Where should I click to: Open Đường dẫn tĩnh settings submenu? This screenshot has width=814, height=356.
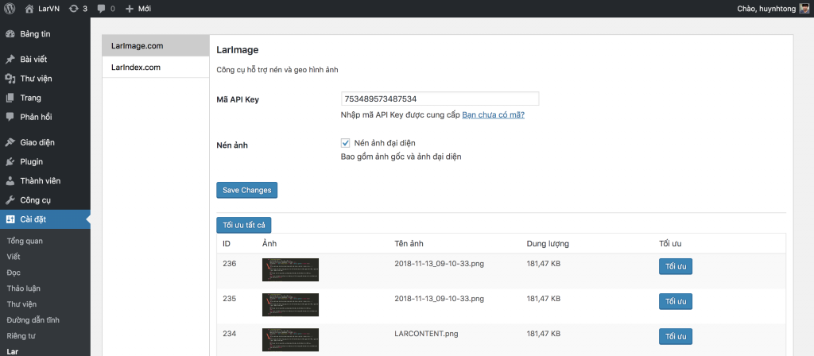(33, 319)
